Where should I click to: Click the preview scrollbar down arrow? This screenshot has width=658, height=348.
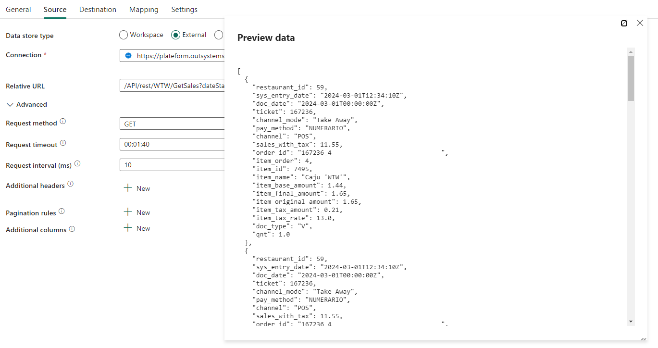click(x=631, y=322)
